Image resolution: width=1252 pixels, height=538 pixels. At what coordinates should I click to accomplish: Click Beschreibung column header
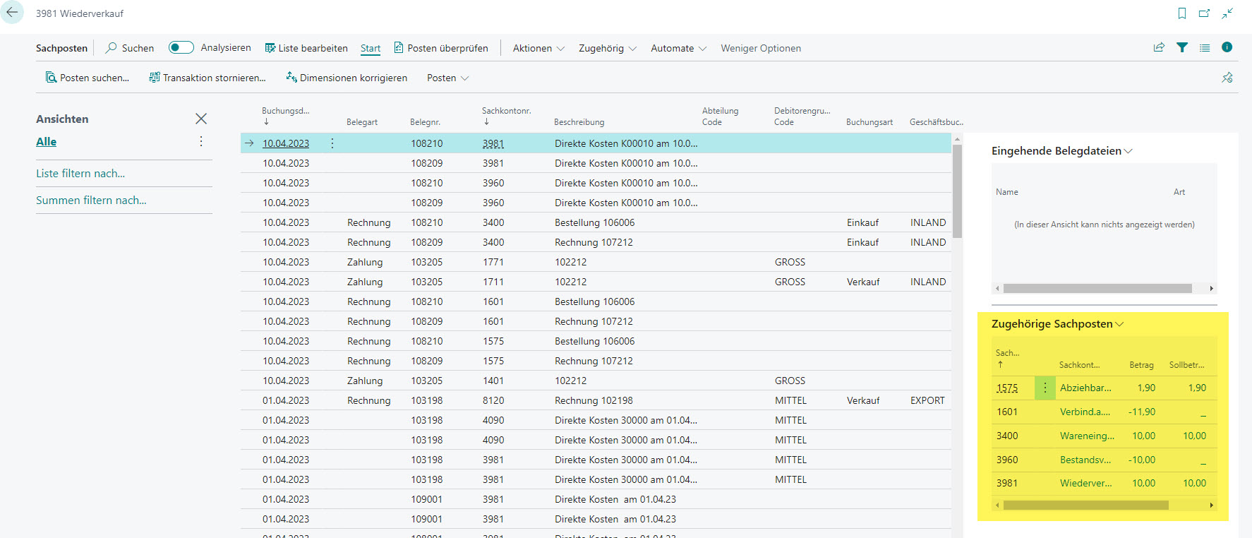579,122
